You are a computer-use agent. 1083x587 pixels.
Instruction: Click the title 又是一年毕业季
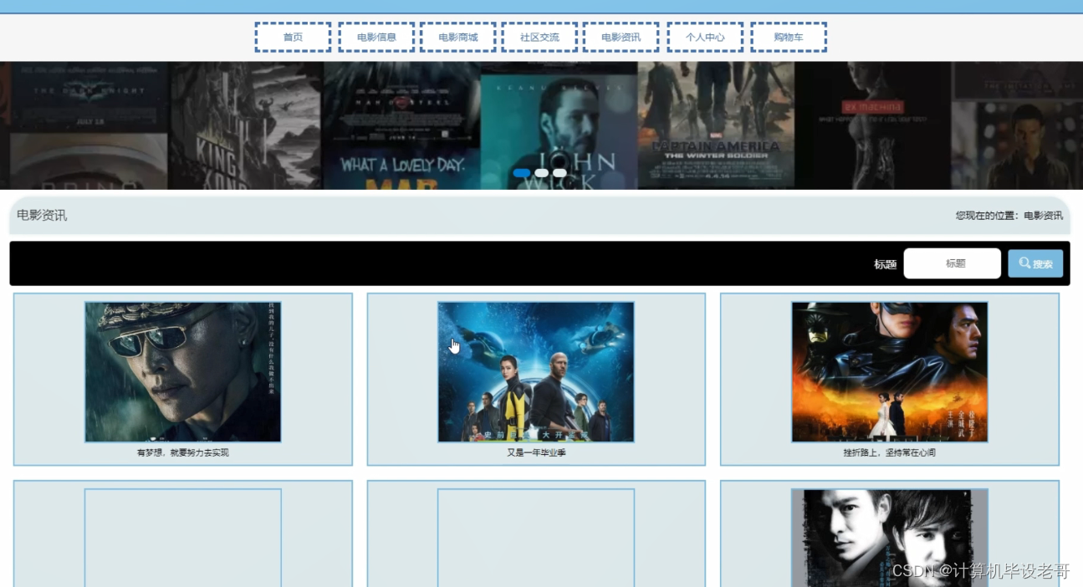[x=536, y=452]
